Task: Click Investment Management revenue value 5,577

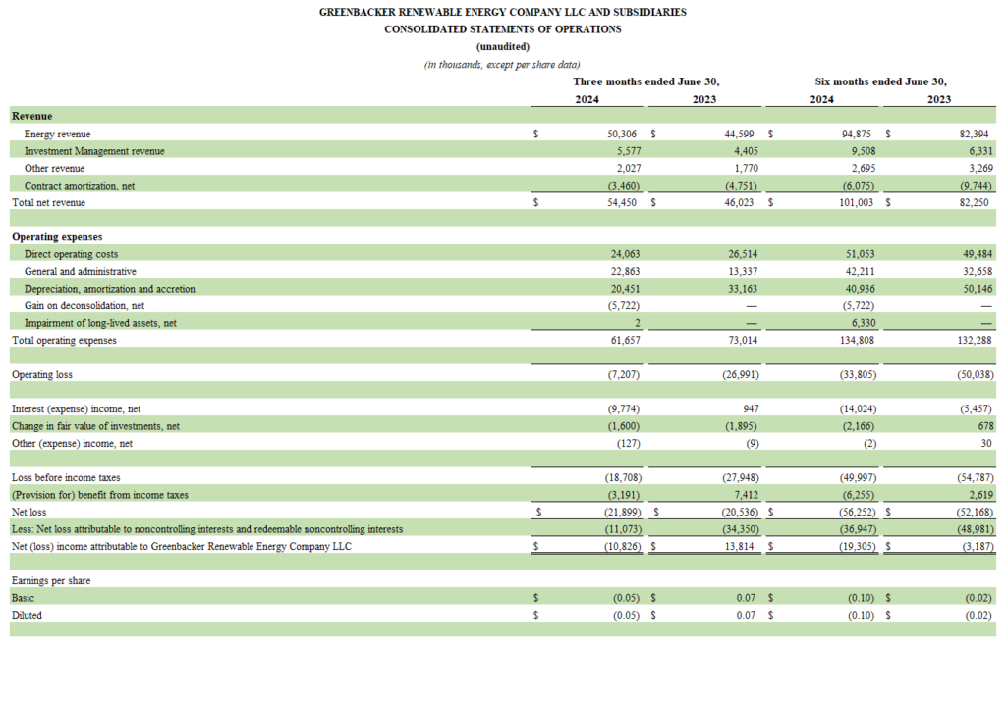Action: point(629,151)
